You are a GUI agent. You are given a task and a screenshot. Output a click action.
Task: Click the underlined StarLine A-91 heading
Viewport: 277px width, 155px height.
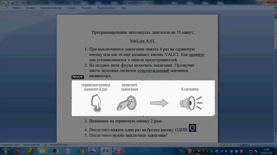pos(143,41)
